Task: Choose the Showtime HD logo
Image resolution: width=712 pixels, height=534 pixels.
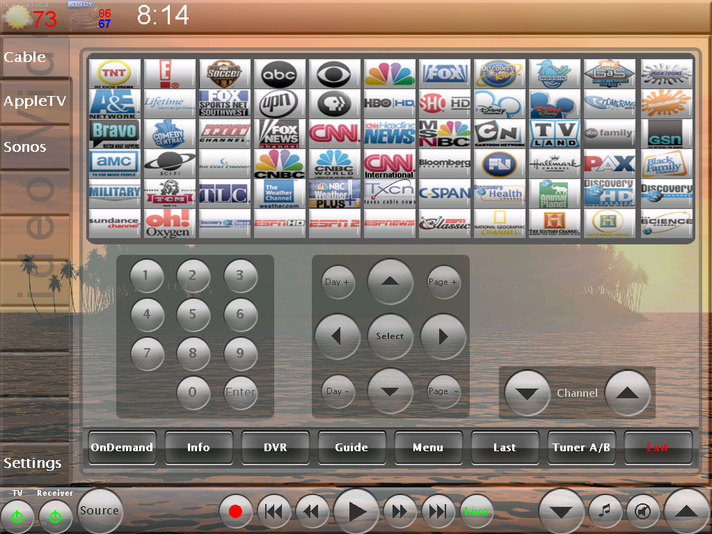Action: click(x=444, y=104)
